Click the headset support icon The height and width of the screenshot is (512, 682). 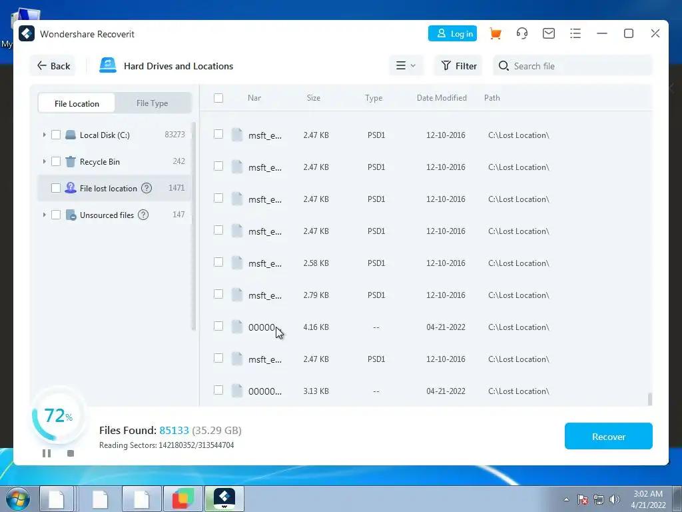(x=522, y=33)
